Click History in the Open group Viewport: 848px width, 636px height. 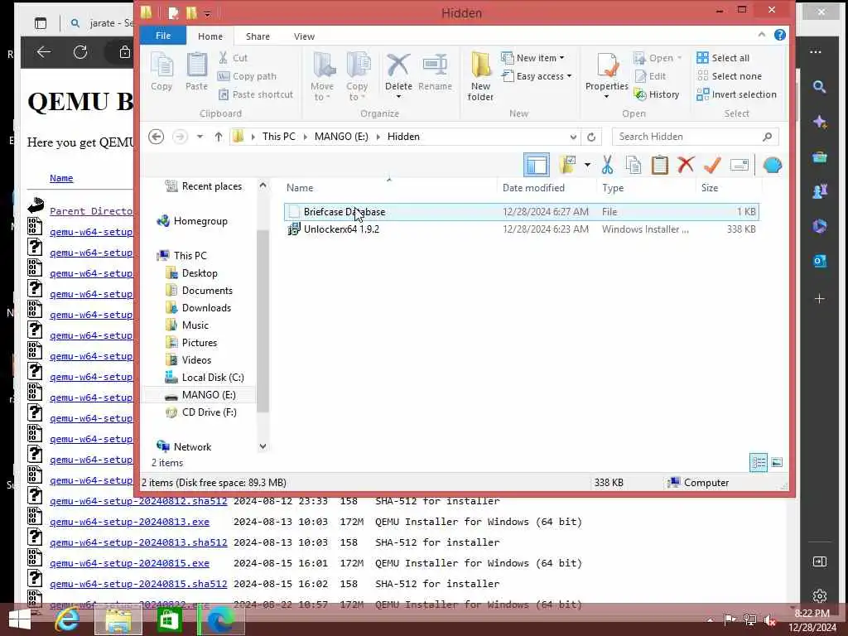tap(657, 94)
